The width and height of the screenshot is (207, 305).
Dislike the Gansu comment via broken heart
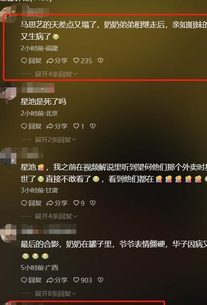(93, 203)
